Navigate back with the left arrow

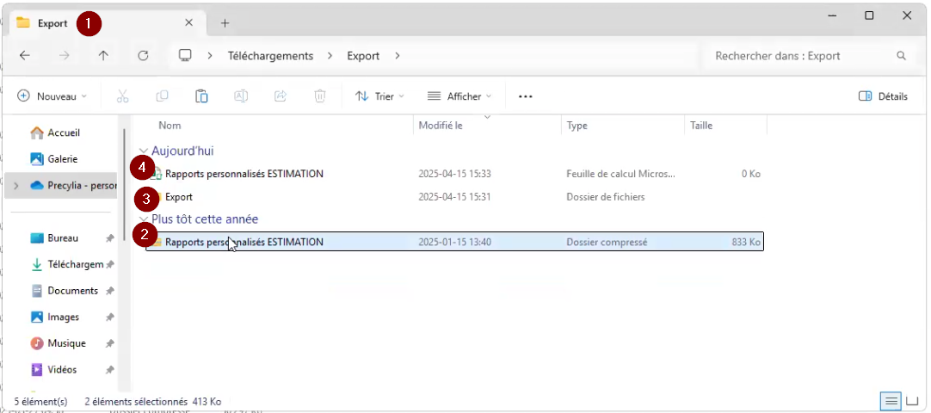tap(25, 56)
